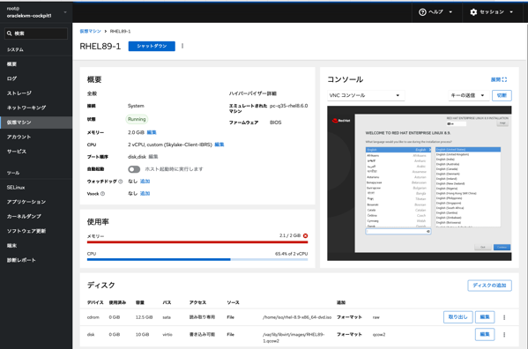Click the CPU usage progress bar
This screenshot has height=349, width=528.
point(197,259)
